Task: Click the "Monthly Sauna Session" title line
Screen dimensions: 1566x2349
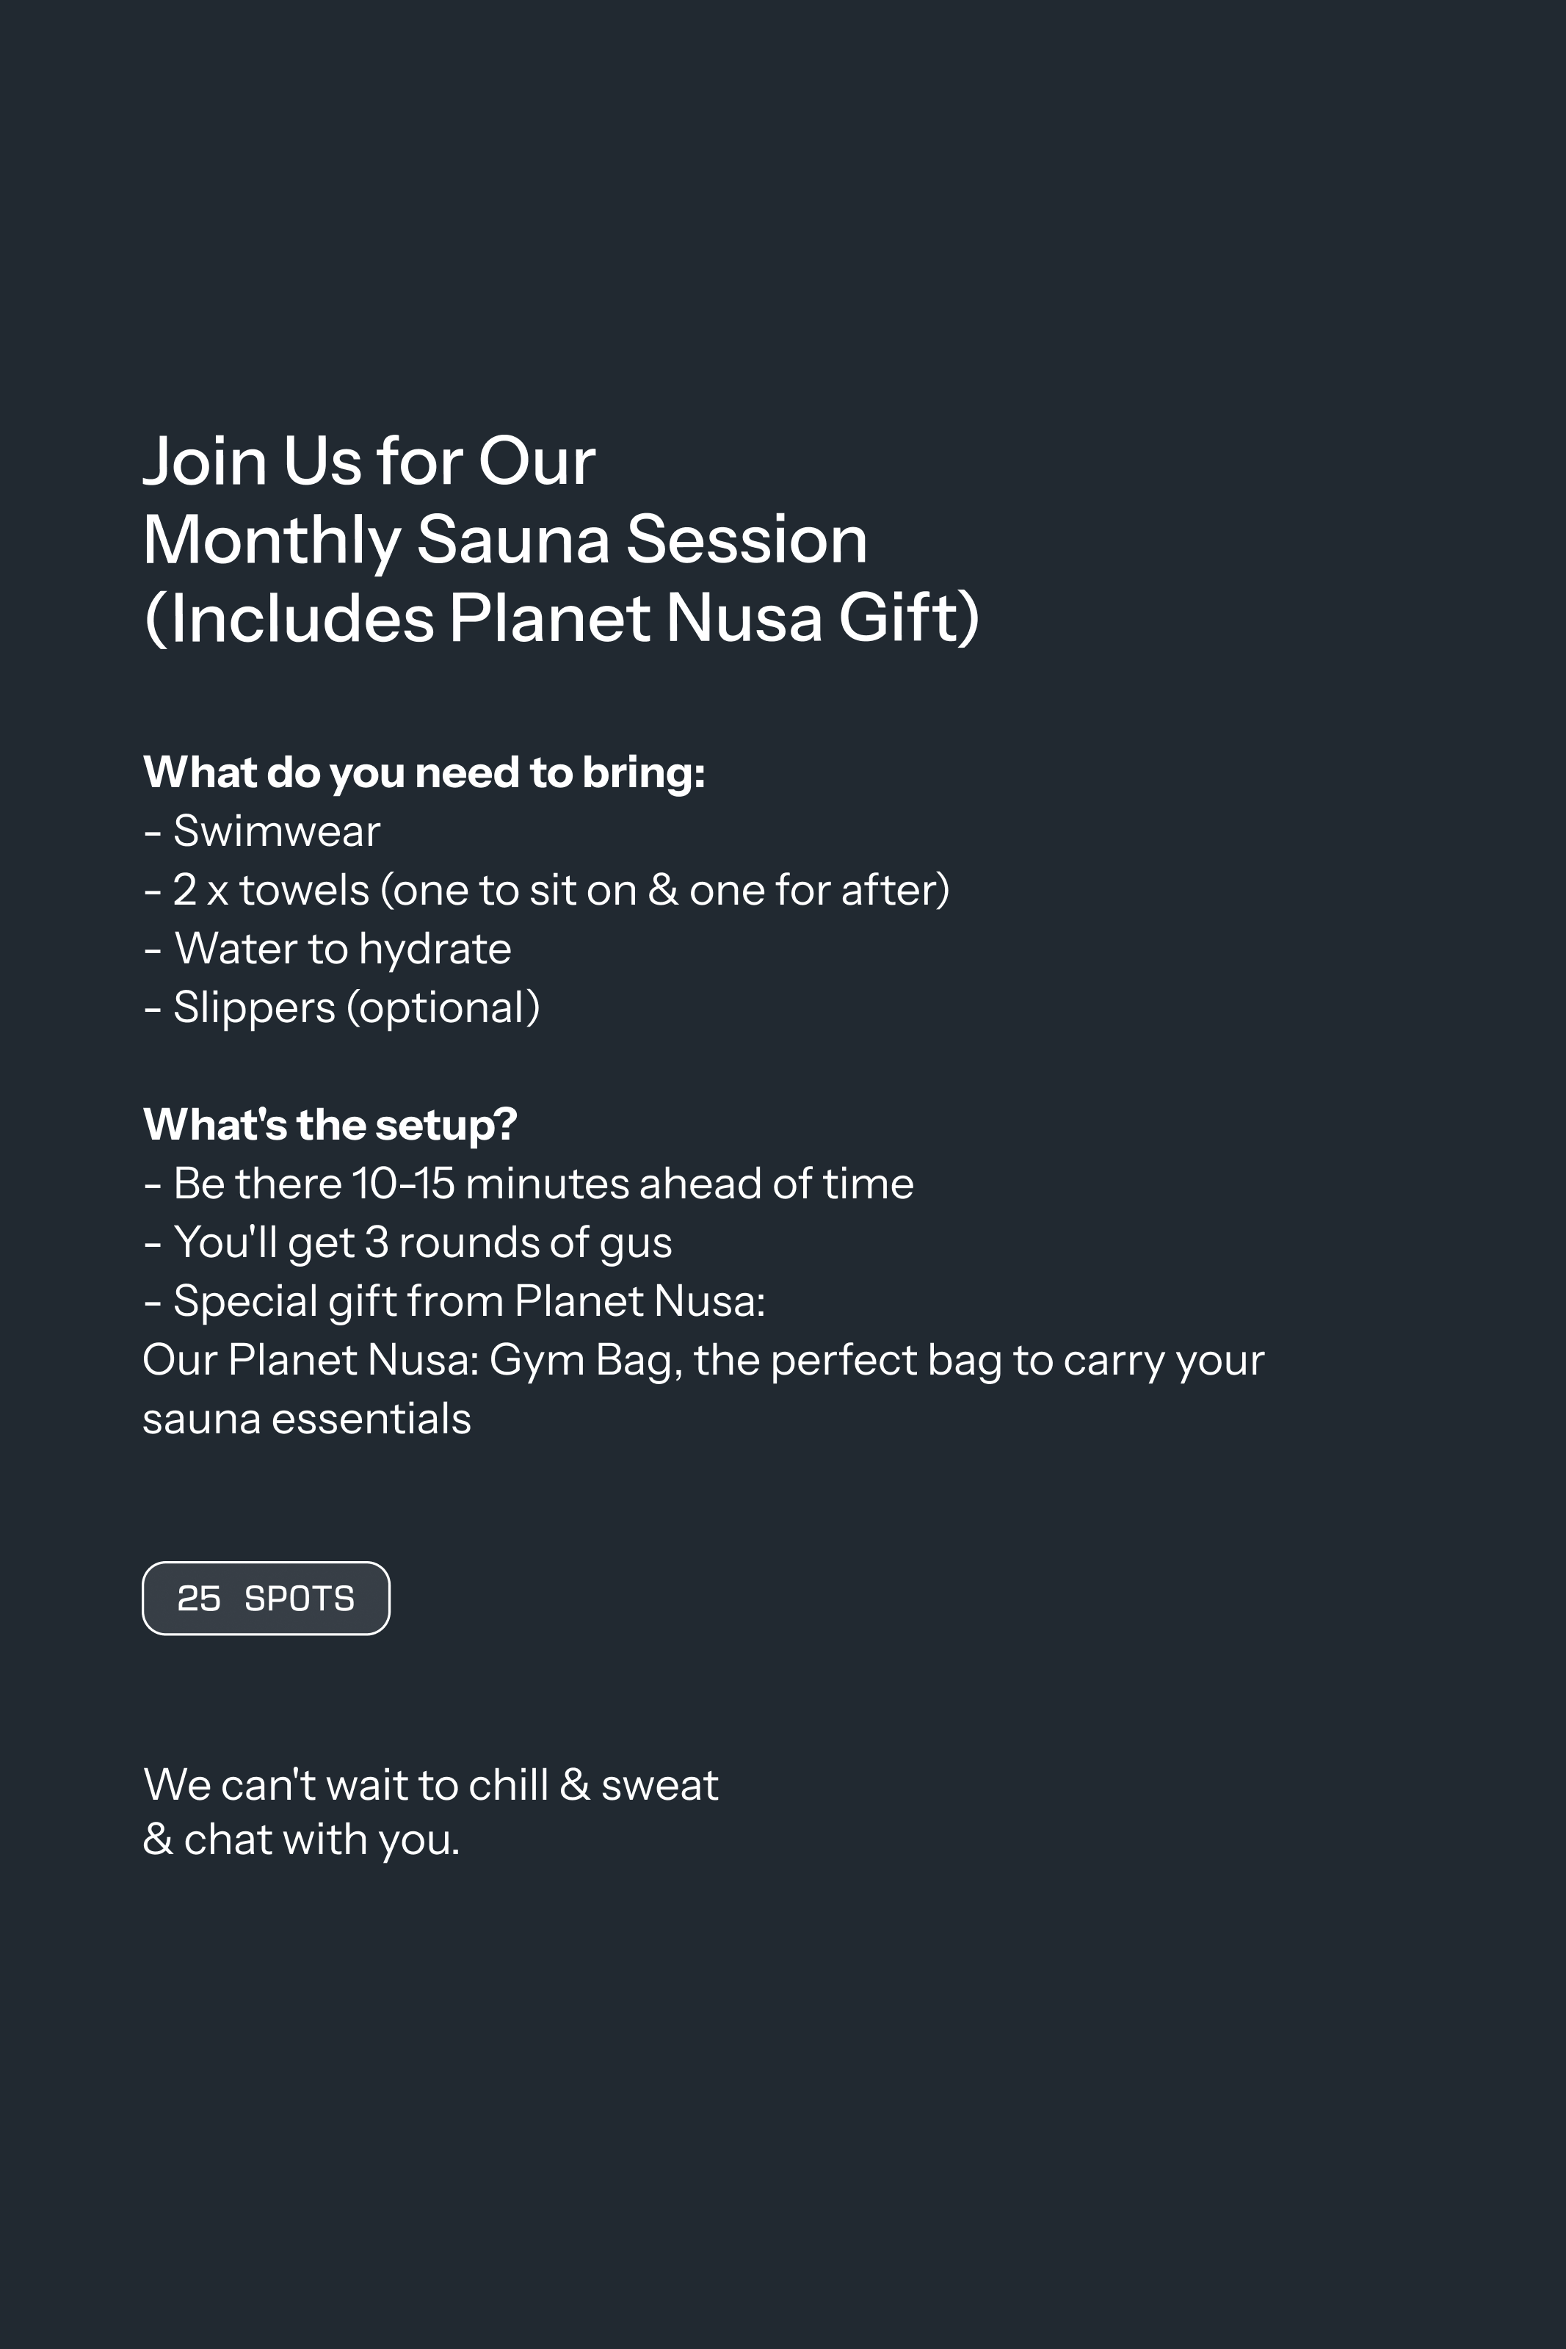Action: point(504,540)
